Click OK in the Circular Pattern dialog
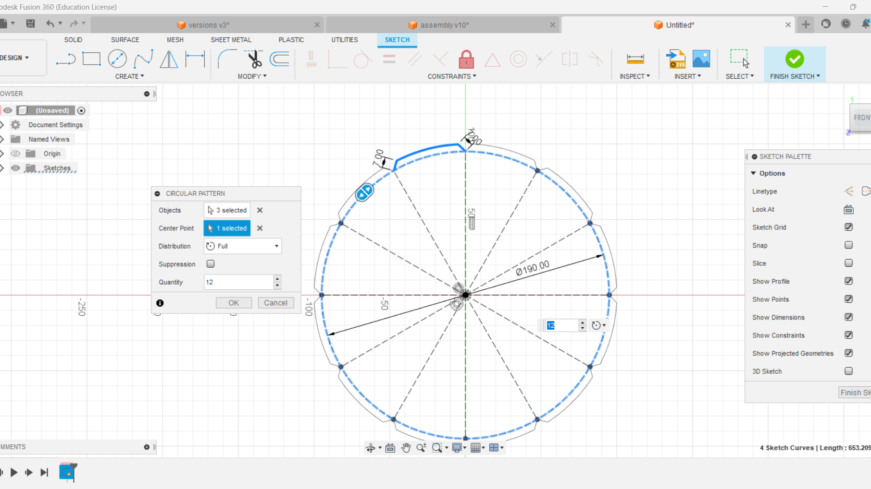 tap(234, 303)
